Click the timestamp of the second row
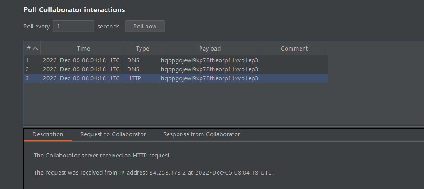This screenshot has width=424, height=189. [x=81, y=69]
